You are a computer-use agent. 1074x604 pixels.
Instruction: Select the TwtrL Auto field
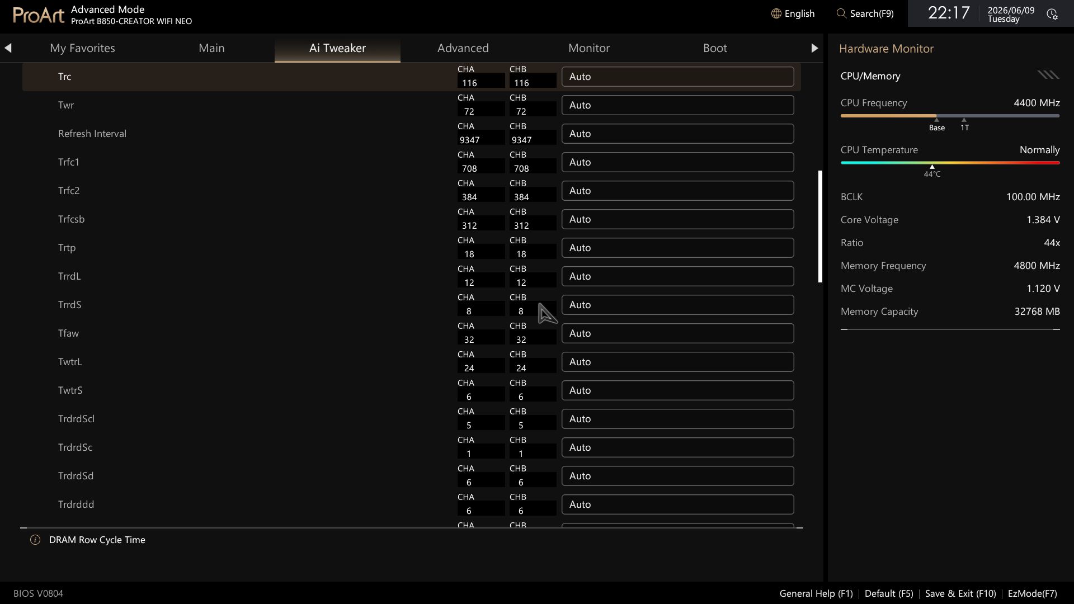[x=677, y=362]
